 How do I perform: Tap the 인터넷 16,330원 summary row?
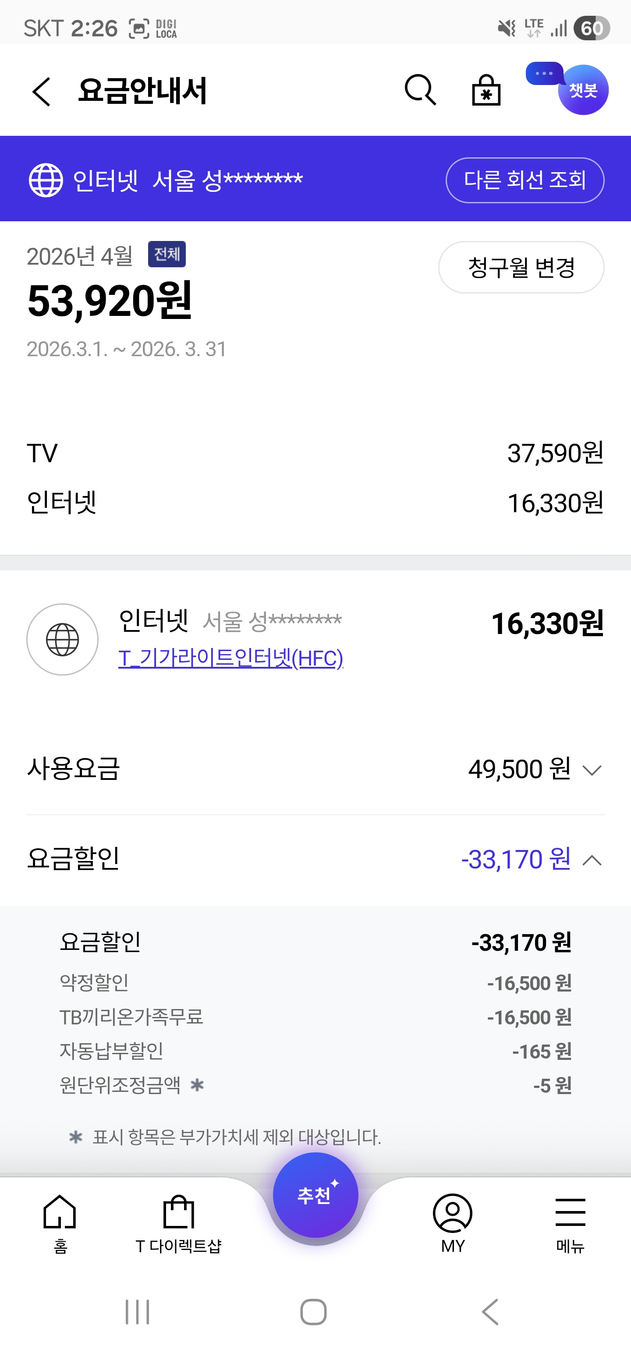click(315, 503)
